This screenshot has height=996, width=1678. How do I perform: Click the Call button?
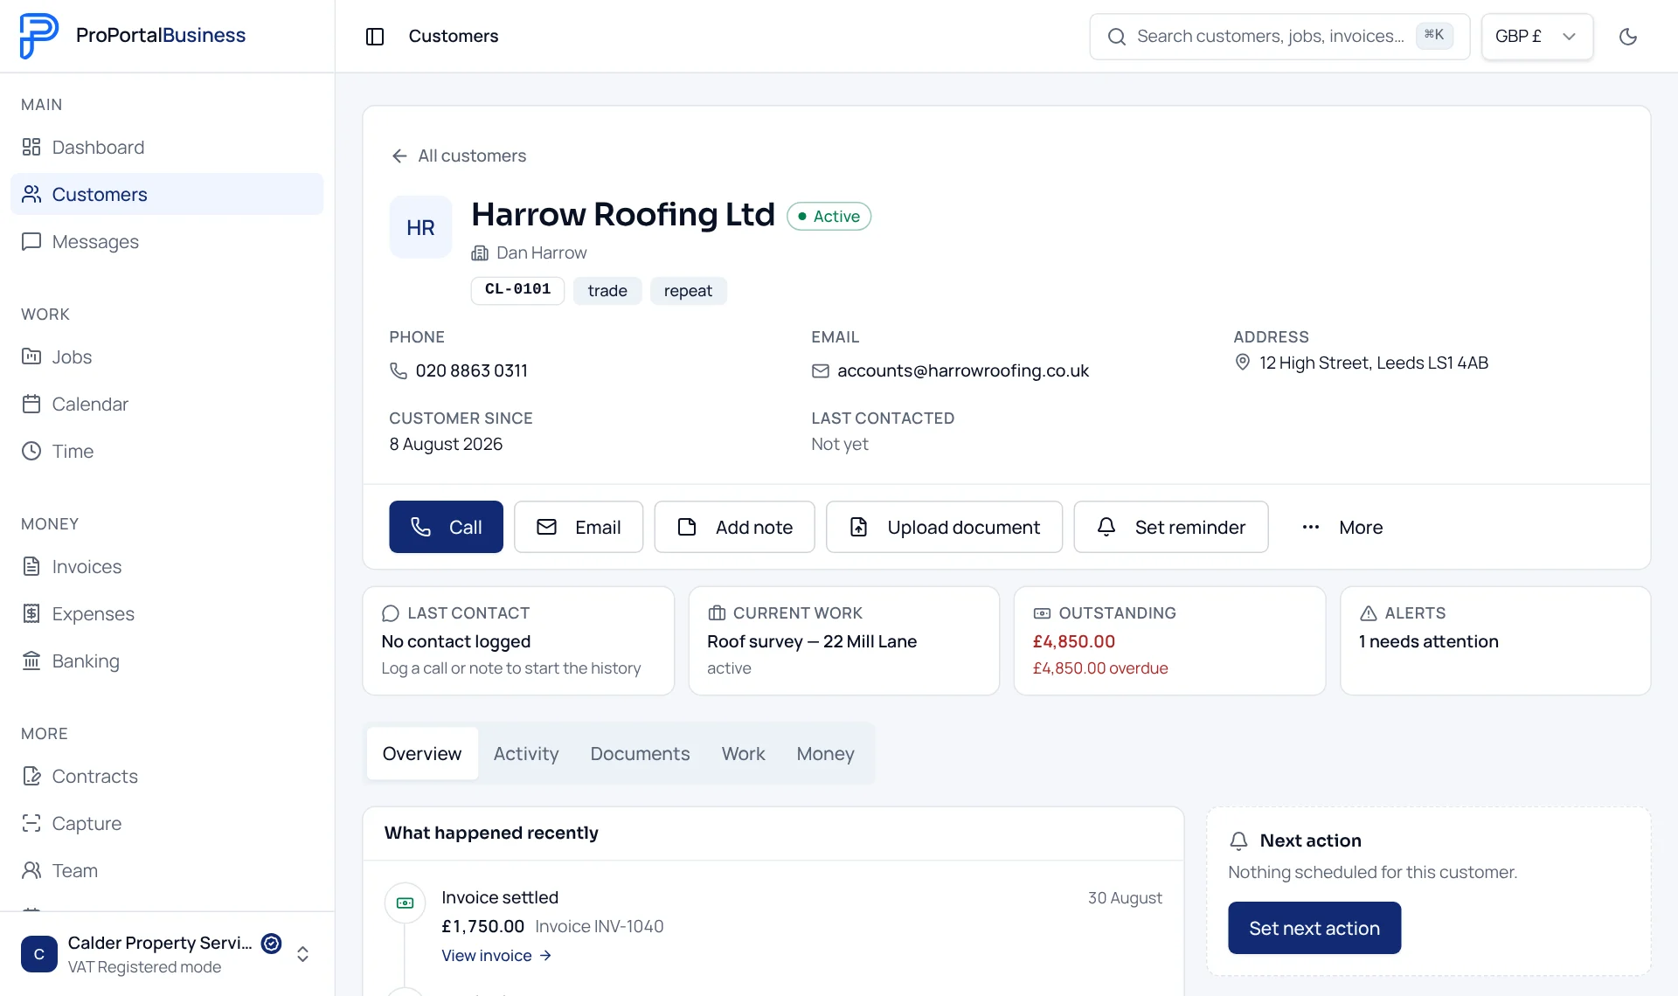pyautogui.click(x=446, y=527)
